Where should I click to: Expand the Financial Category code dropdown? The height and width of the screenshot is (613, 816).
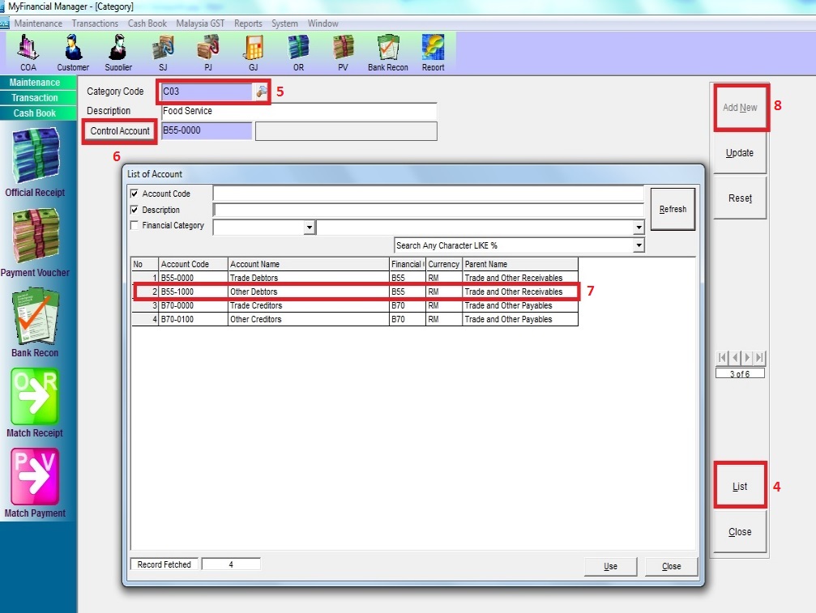click(x=309, y=228)
